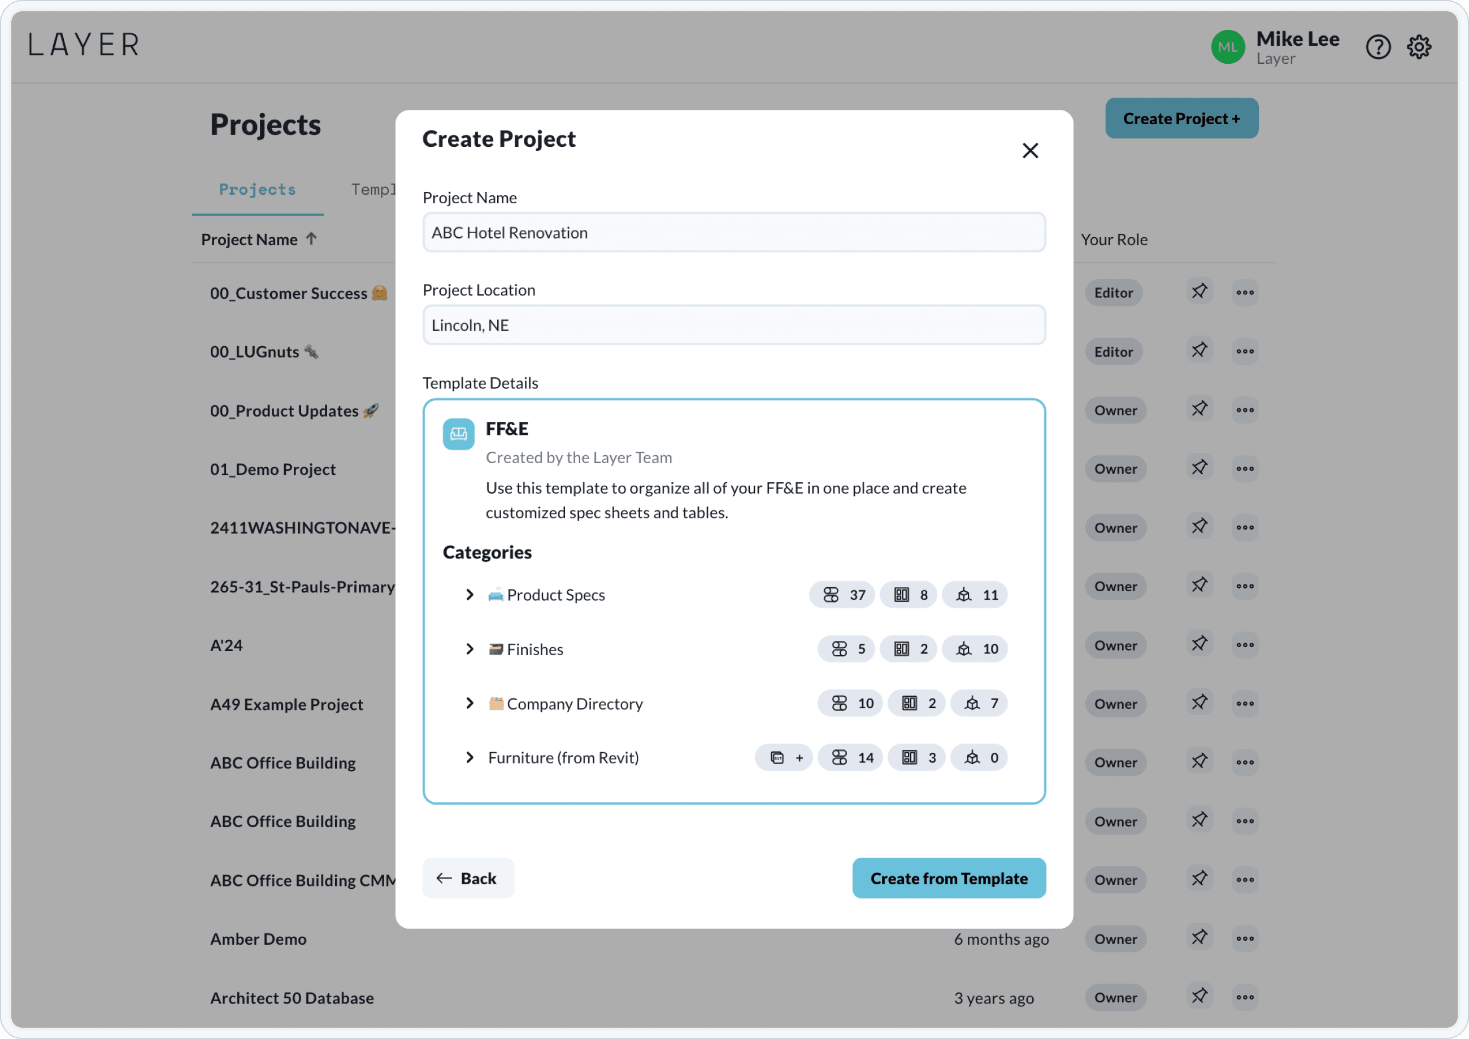Click the Back button in dialog
This screenshot has height=1039, width=1469.
click(467, 877)
